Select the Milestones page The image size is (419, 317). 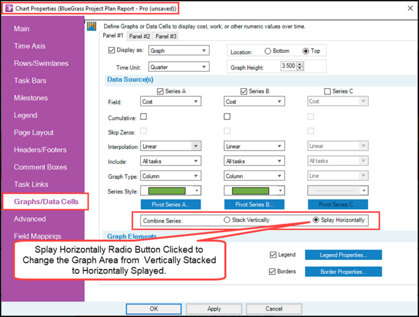pyautogui.click(x=31, y=98)
